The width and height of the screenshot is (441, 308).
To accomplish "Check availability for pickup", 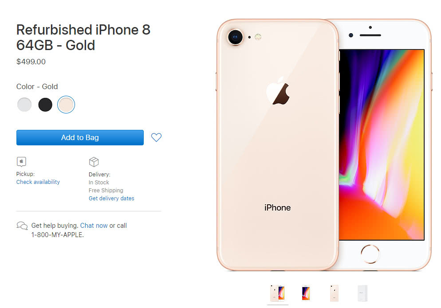I will (38, 182).
